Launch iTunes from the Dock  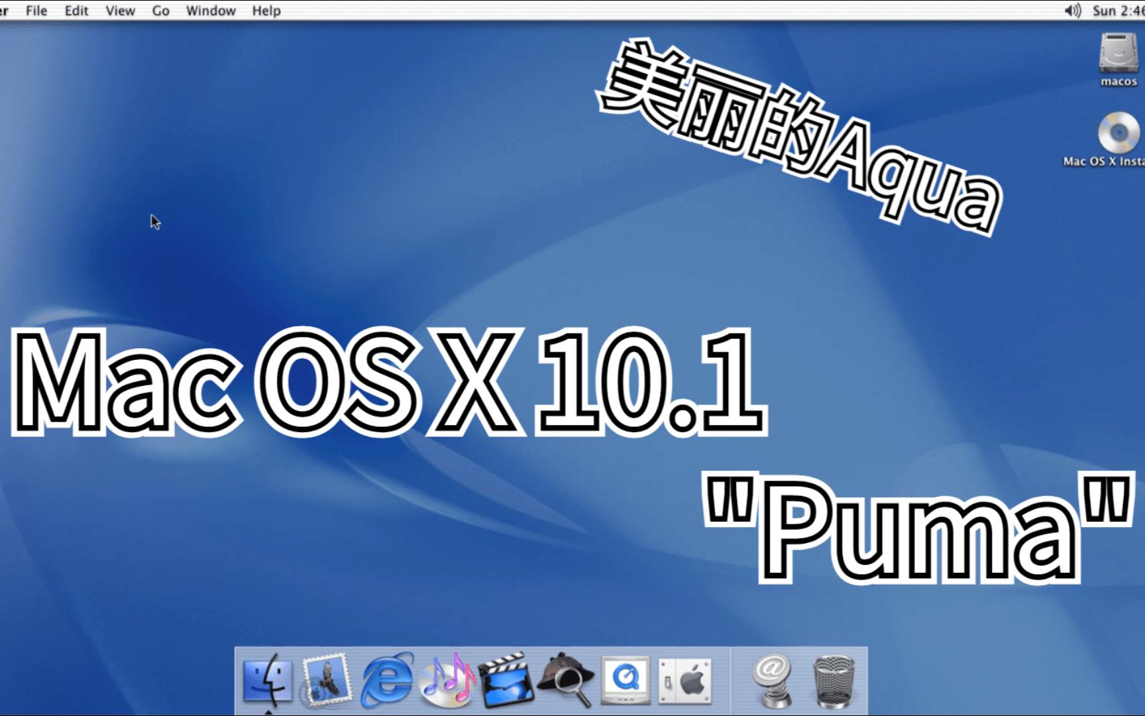pos(449,680)
